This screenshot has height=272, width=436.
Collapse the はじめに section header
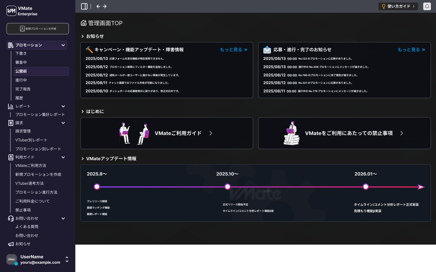[x=93, y=111]
